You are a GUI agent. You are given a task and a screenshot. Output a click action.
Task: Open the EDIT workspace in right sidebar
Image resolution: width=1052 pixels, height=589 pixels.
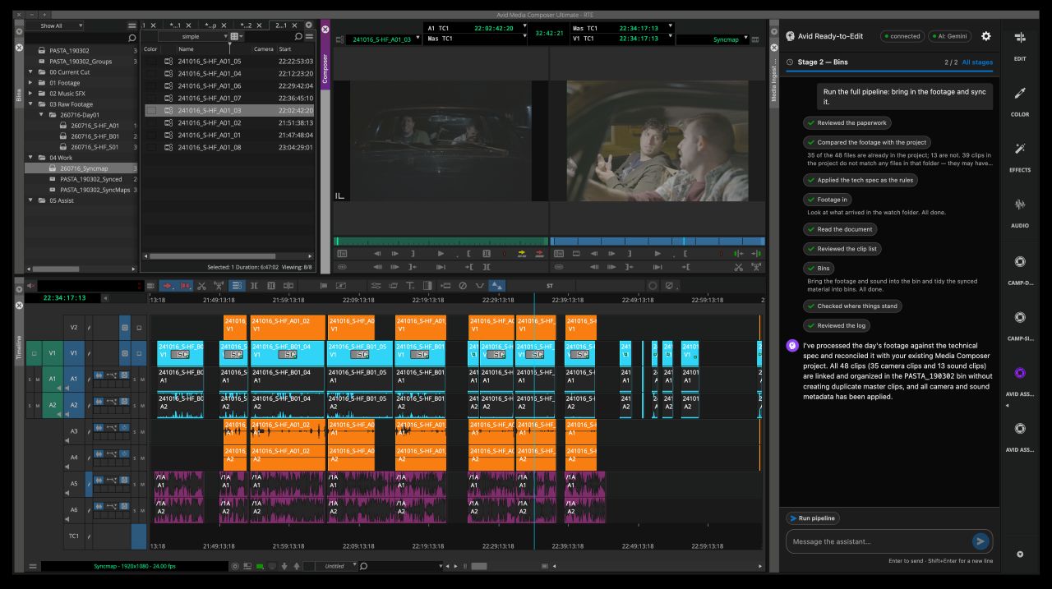[x=1020, y=46]
